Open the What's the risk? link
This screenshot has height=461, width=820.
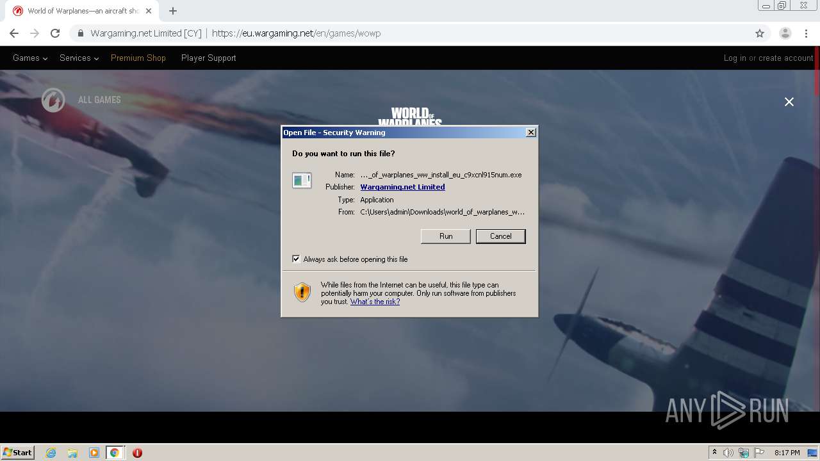[x=375, y=302]
